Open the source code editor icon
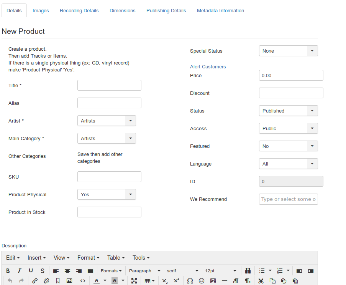The image size is (346, 285). 82,281
